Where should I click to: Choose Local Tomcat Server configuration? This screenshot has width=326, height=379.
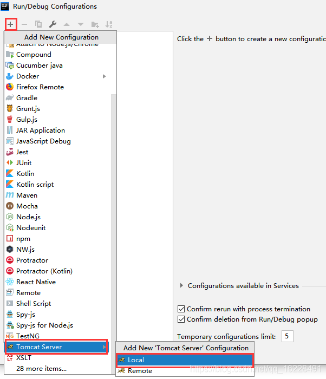[185, 360]
